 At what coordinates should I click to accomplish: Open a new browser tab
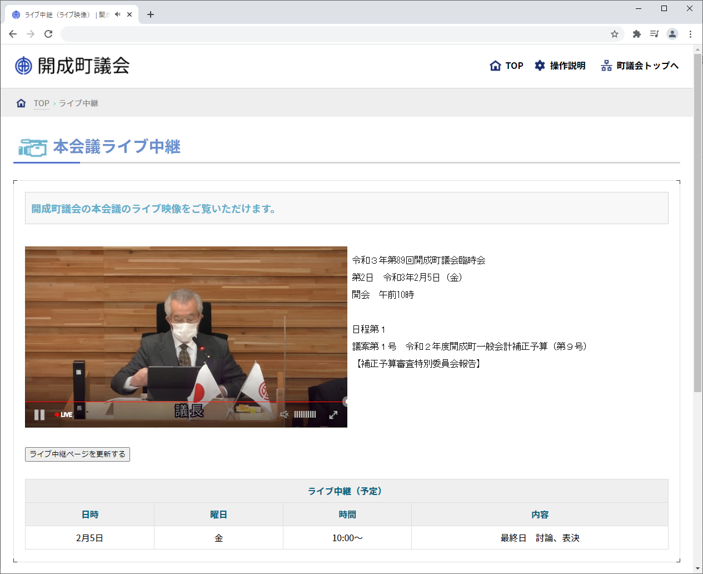coord(151,14)
